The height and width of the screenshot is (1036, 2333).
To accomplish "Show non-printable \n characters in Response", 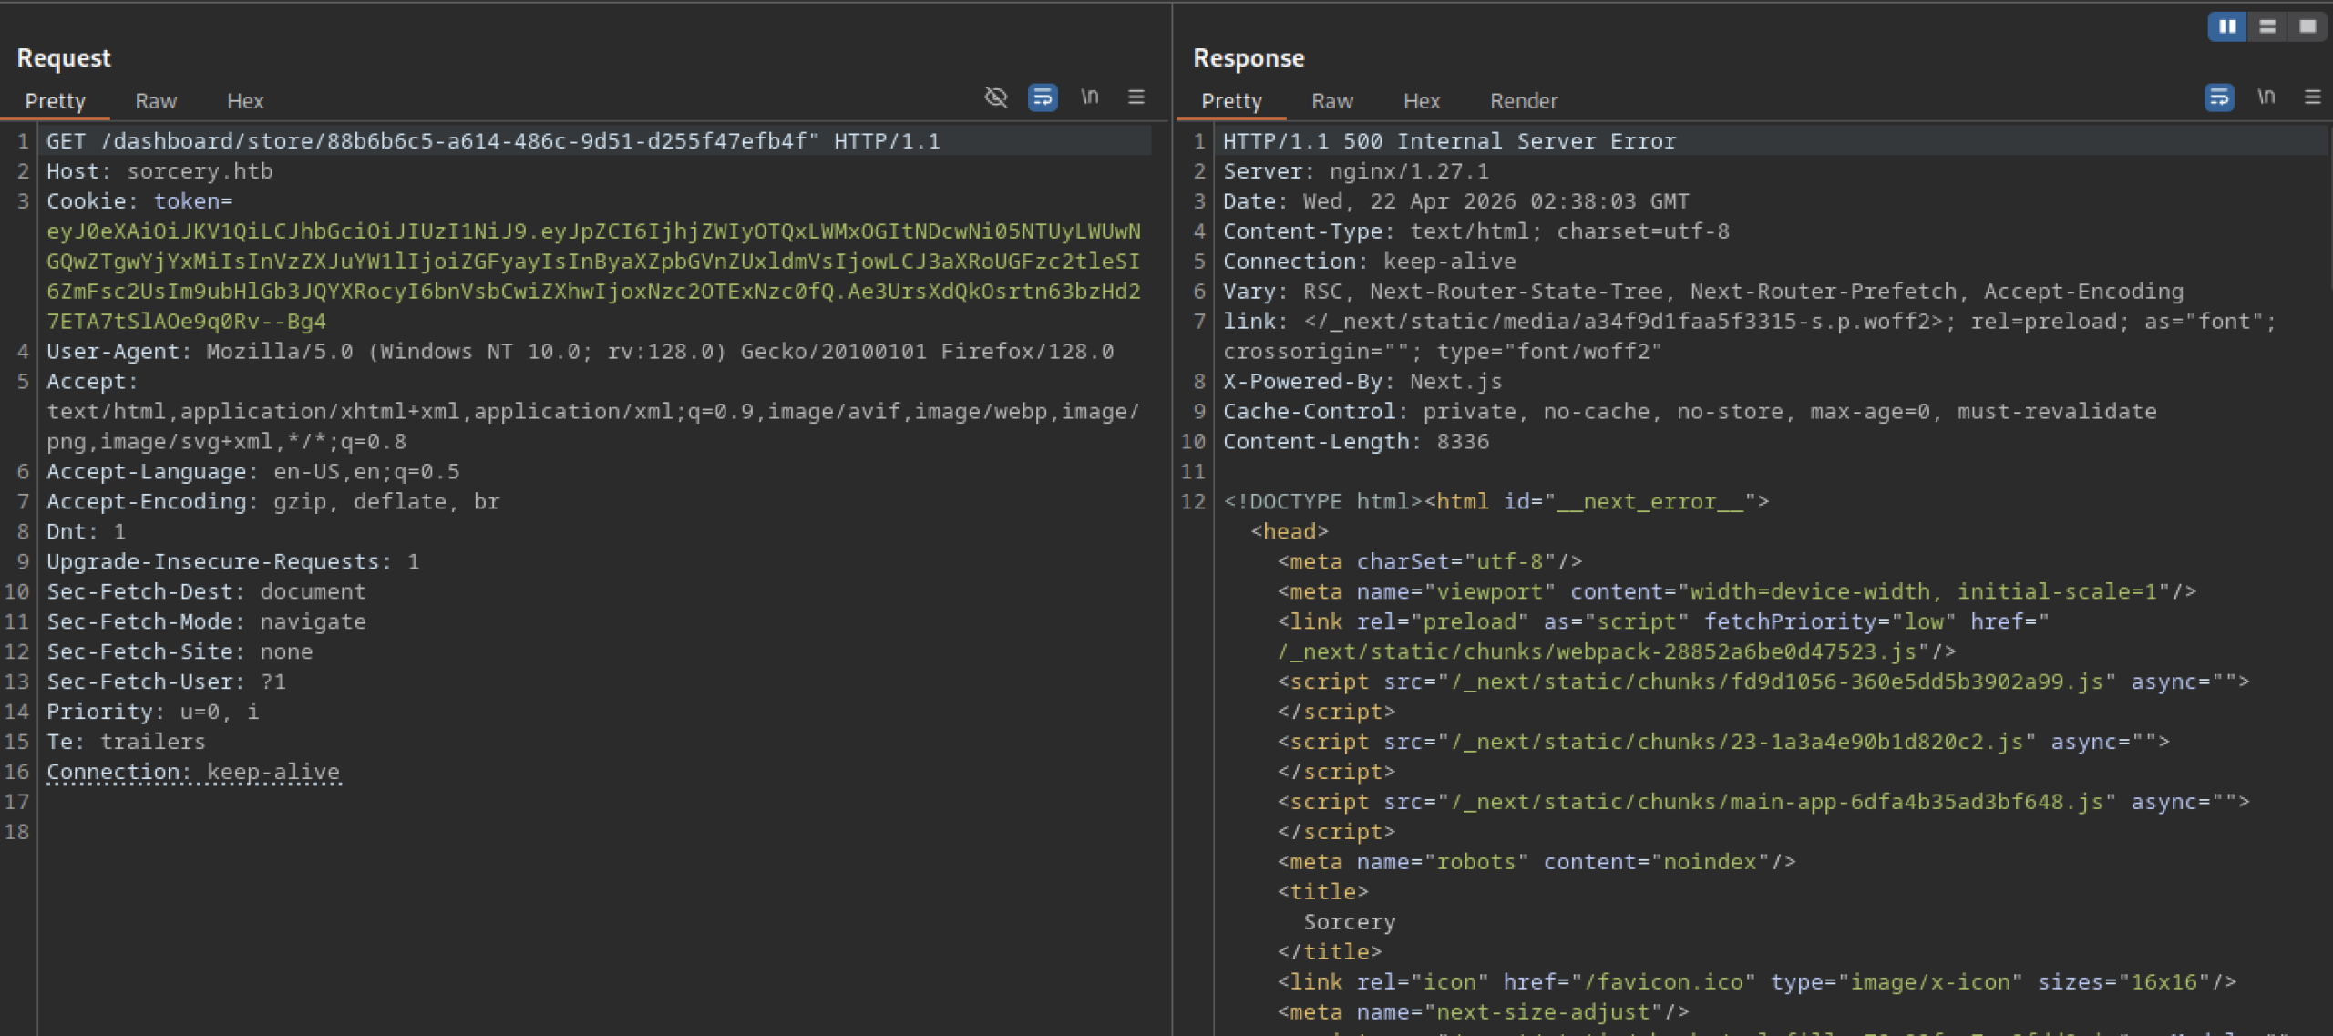I will click(2266, 97).
